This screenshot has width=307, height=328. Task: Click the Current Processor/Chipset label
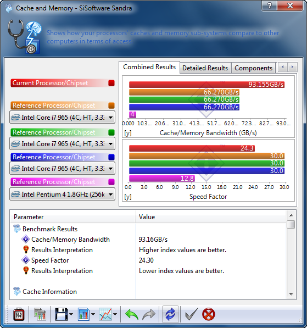[x=50, y=83]
